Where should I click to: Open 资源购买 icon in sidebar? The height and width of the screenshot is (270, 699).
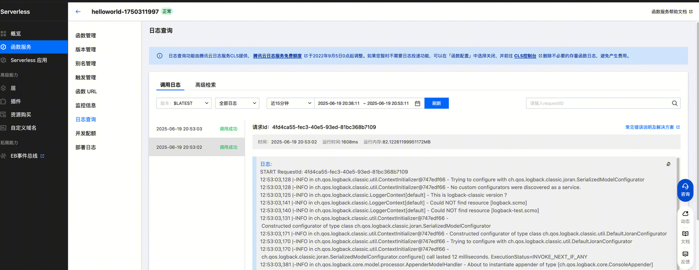(x=3, y=114)
